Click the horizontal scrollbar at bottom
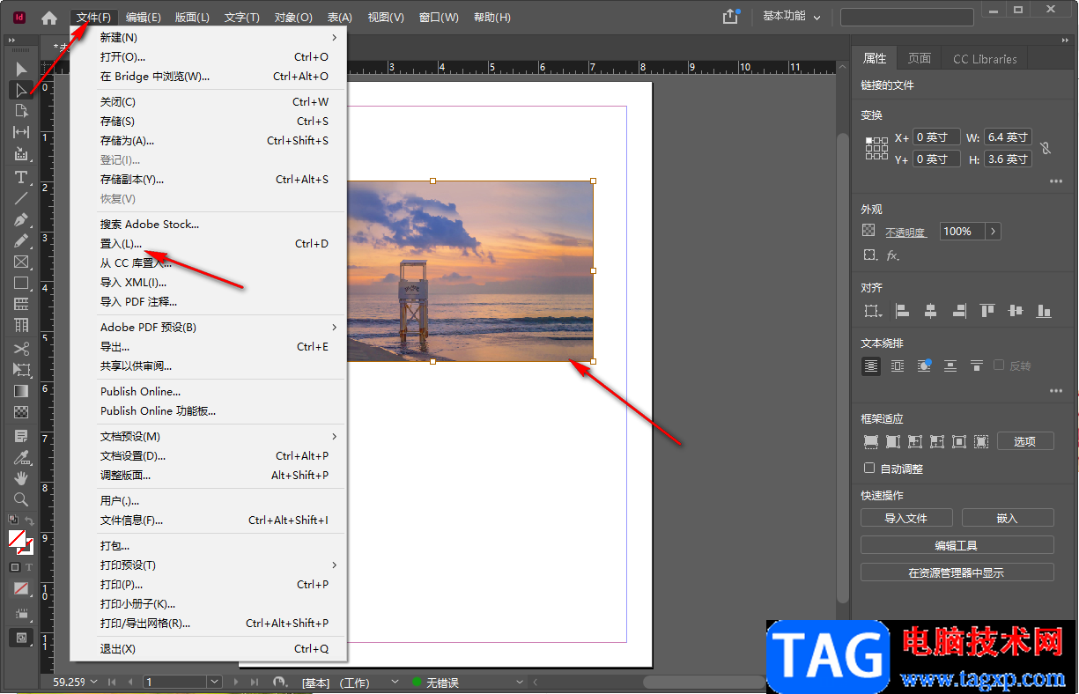Viewport: 1079px width, 694px height. pyautogui.click(x=704, y=682)
